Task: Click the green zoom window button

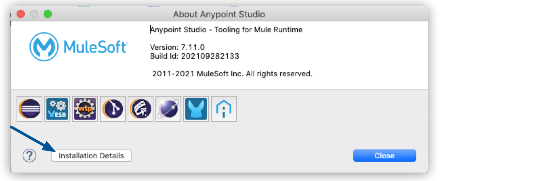Action: point(48,14)
